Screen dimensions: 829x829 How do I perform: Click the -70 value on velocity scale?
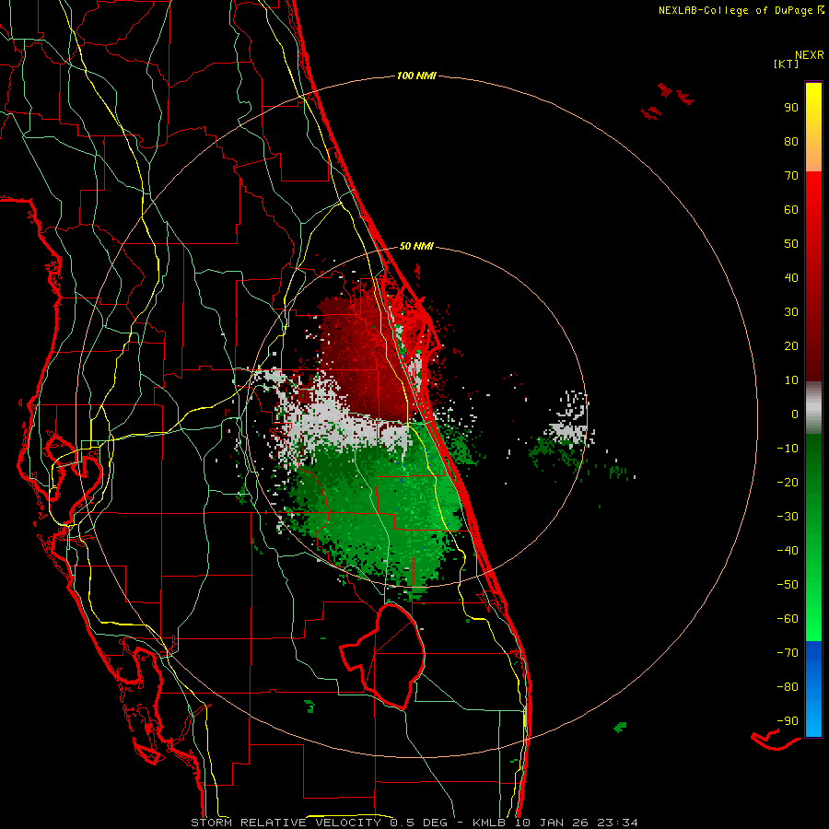(788, 653)
